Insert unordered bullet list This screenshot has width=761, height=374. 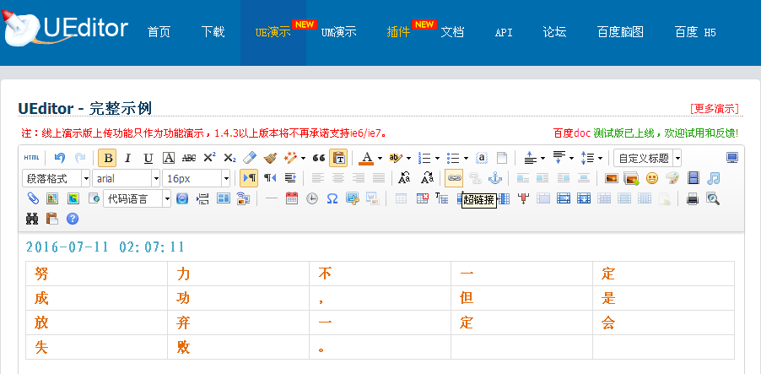point(453,158)
